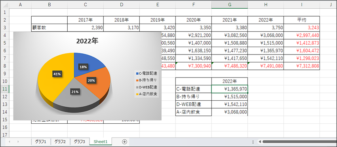Go to previous sheet using left arrow
The width and height of the screenshot is (337, 147).
coord(10,141)
